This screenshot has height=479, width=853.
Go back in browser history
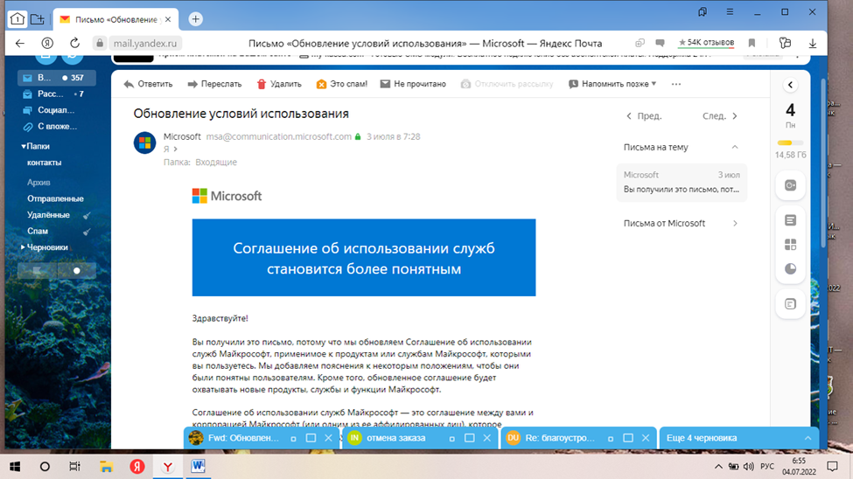20,43
